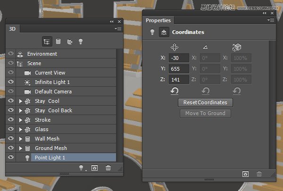
Task: Hide Point Light 1
Action: pos(11,157)
